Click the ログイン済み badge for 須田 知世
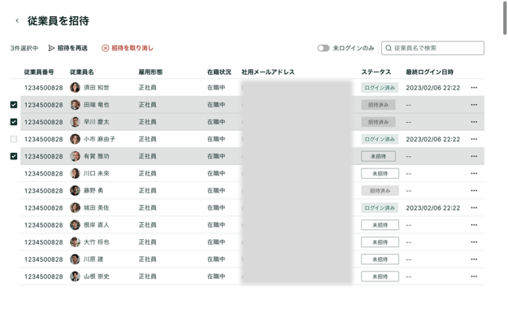The image size is (508, 309). [x=380, y=88]
